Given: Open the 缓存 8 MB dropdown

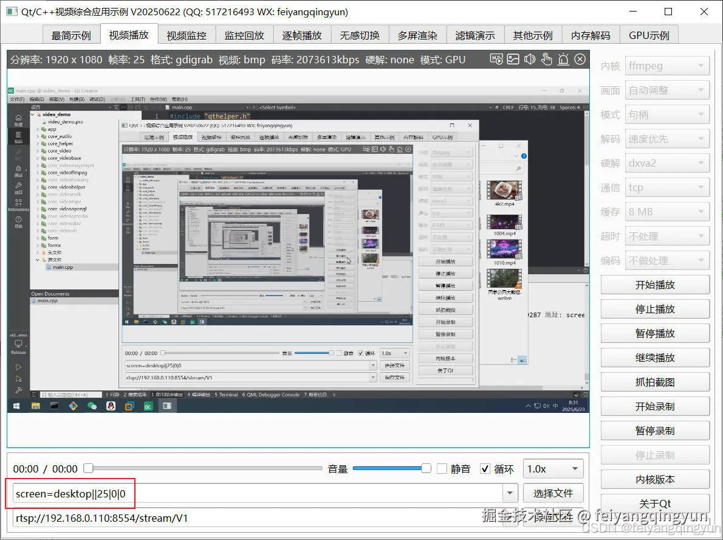Looking at the screenshot, I should pos(667,212).
